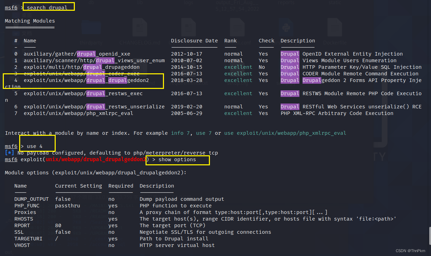Click the disclosure date 2019-02-20
The height and width of the screenshot is (256, 431).
[x=187, y=107]
